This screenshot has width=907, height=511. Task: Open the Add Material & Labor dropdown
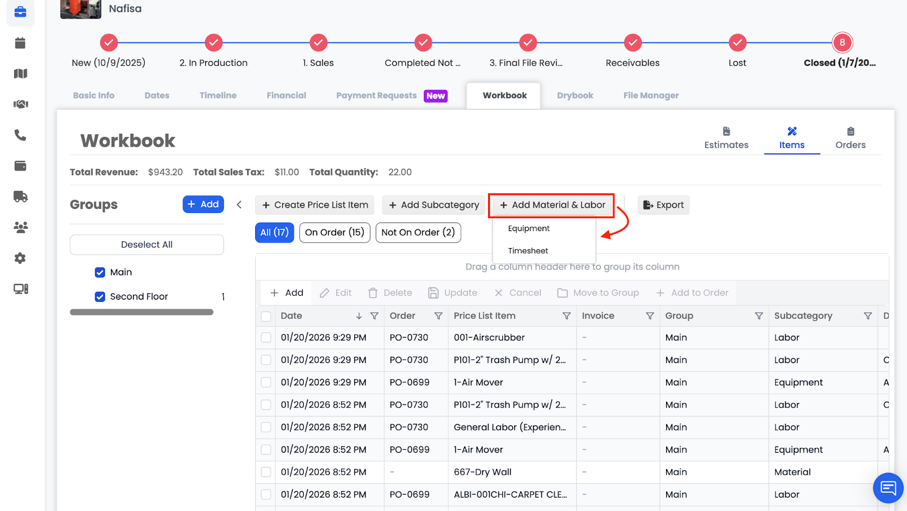[552, 205]
